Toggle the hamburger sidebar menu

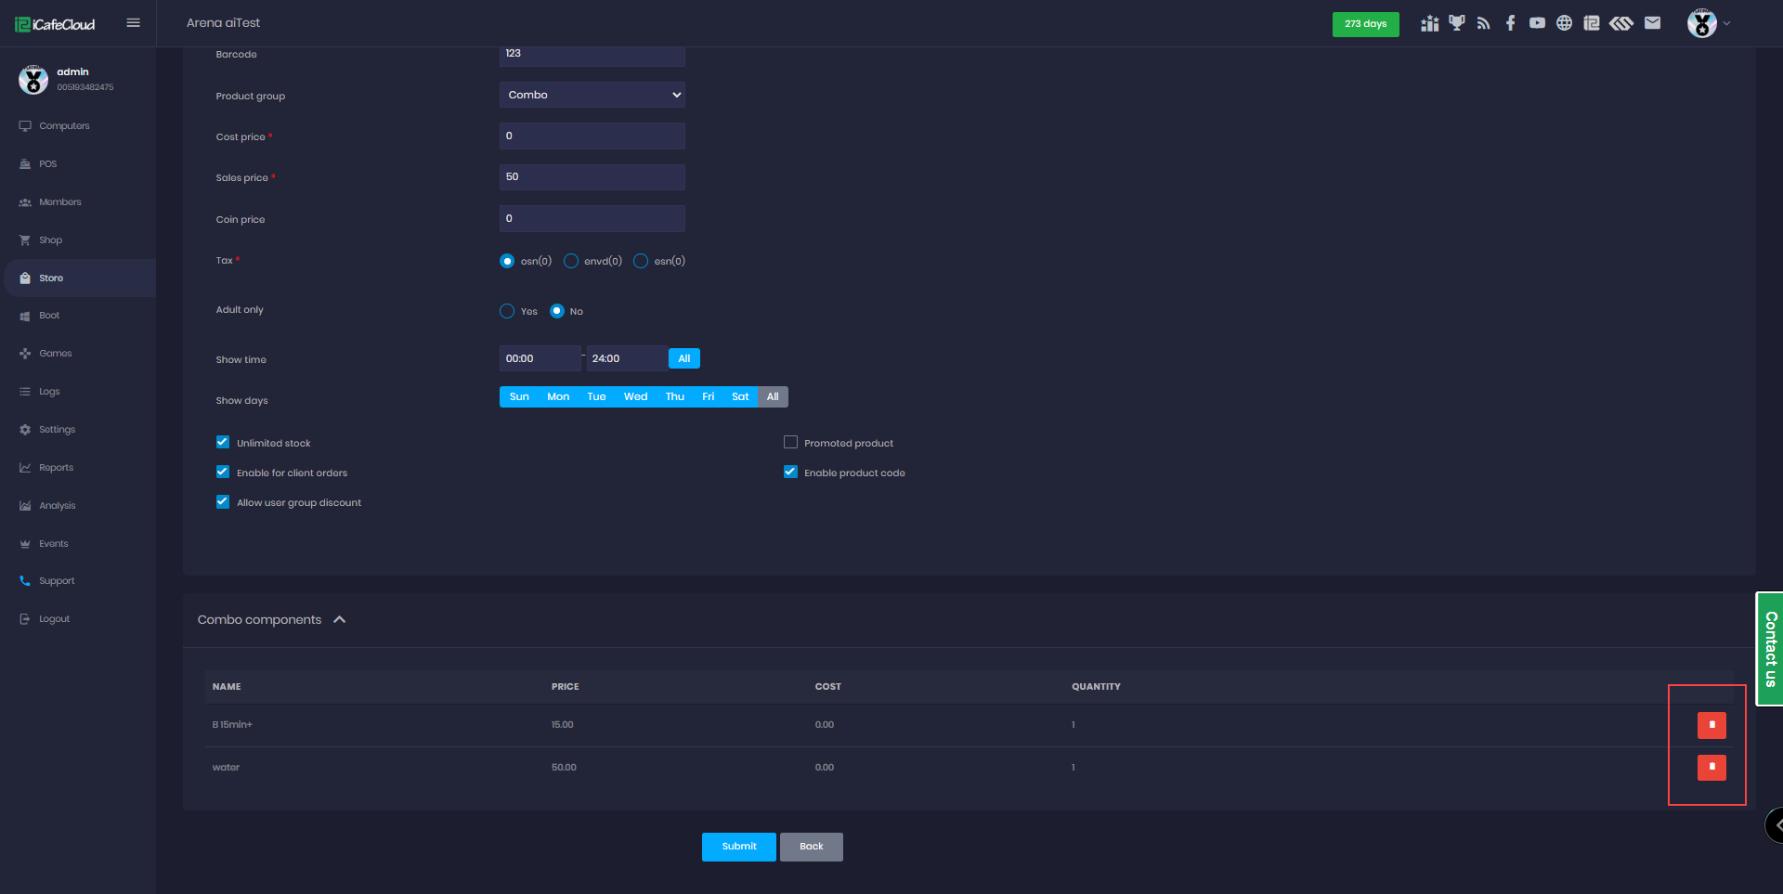coord(134,23)
